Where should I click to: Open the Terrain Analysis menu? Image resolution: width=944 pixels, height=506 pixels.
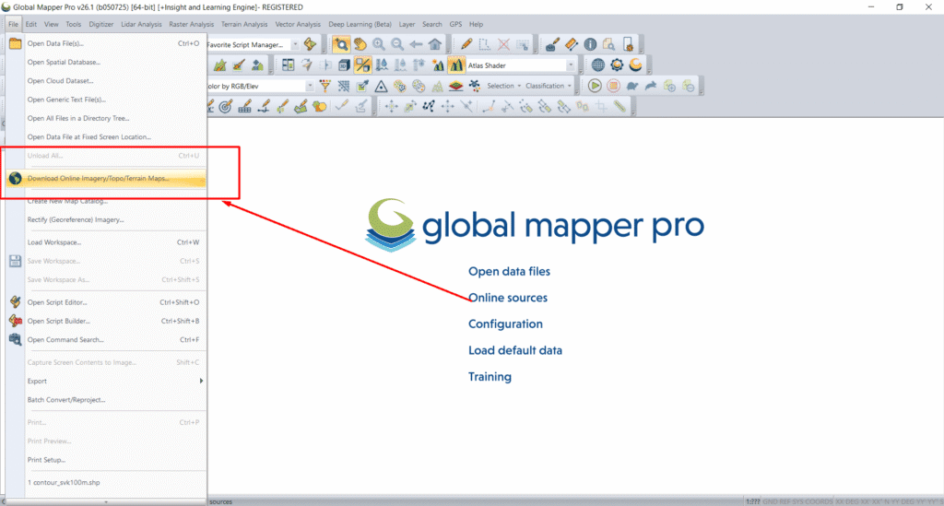pyautogui.click(x=243, y=24)
